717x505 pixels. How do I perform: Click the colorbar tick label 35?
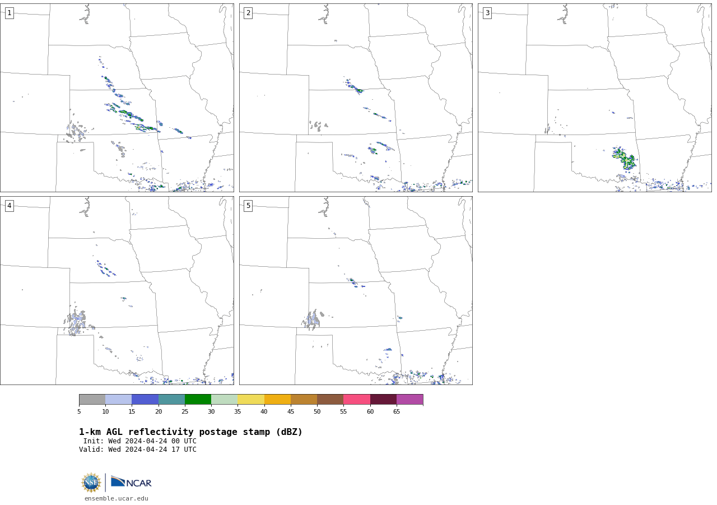[x=238, y=412]
